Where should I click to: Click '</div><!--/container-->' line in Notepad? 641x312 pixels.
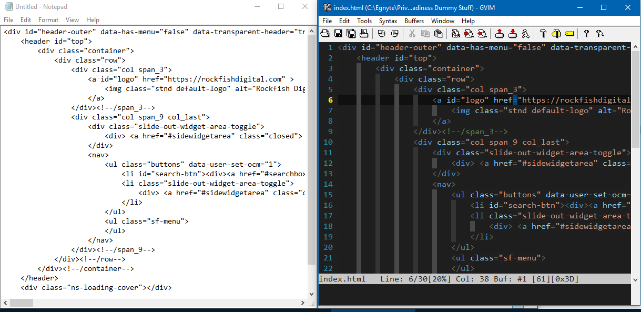click(x=86, y=268)
